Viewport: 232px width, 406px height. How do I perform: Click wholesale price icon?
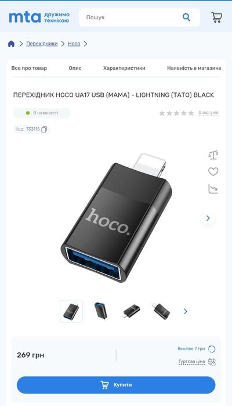[x=212, y=361]
